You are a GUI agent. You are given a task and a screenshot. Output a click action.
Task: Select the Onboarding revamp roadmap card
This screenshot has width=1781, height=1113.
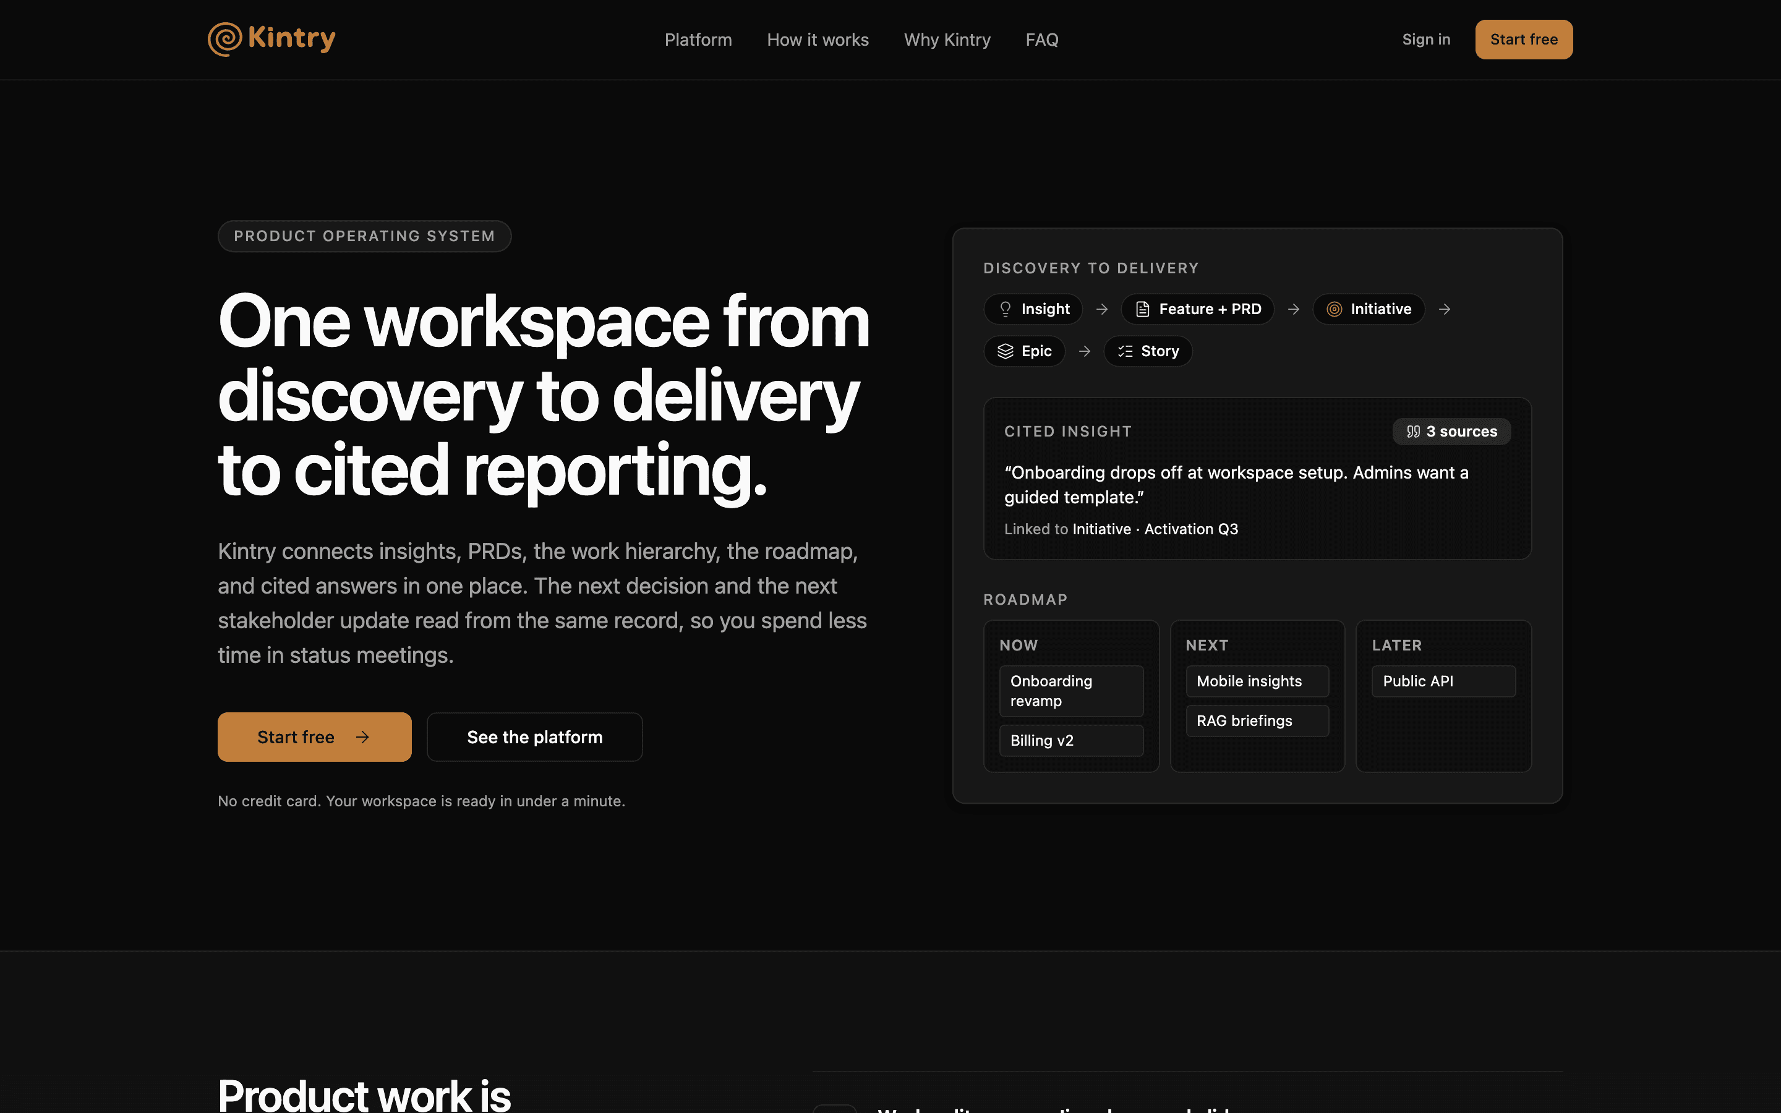(1071, 691)
